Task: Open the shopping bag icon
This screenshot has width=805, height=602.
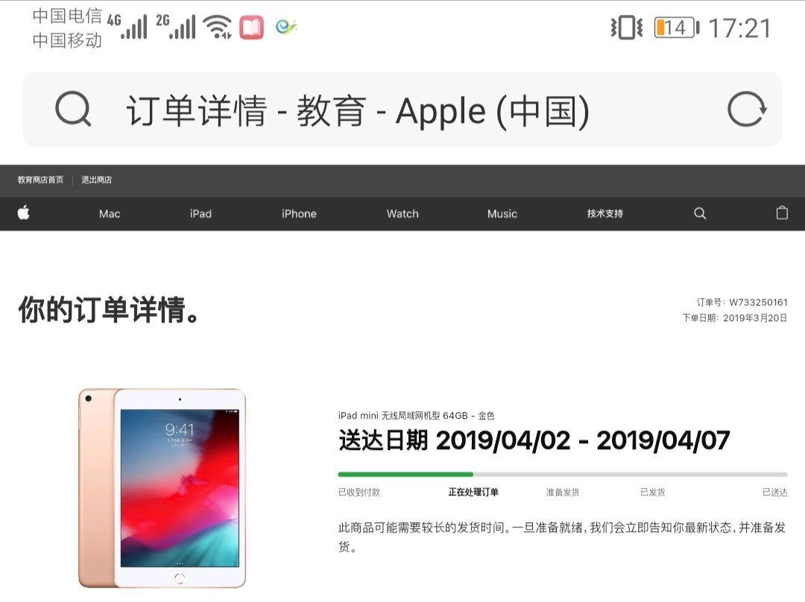Action: [782, 212]
